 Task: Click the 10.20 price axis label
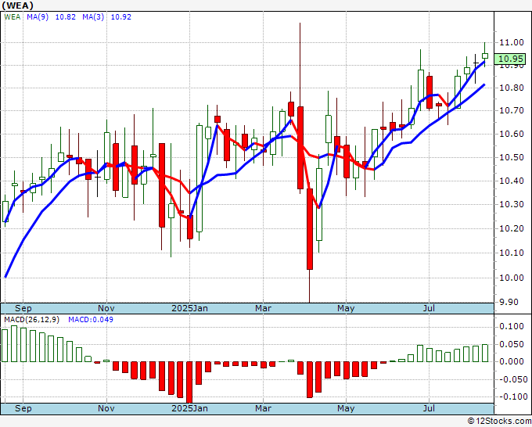(x=512, y=228)
